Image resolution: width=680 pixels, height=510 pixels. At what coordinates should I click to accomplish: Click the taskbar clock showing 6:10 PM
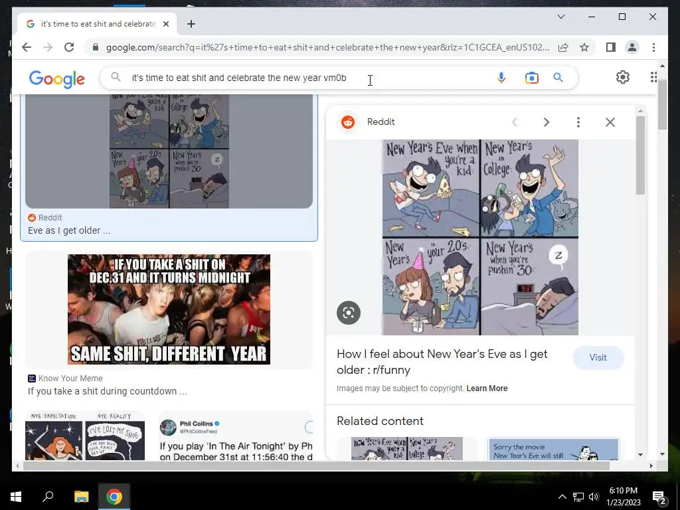click(x=623, y=497)
